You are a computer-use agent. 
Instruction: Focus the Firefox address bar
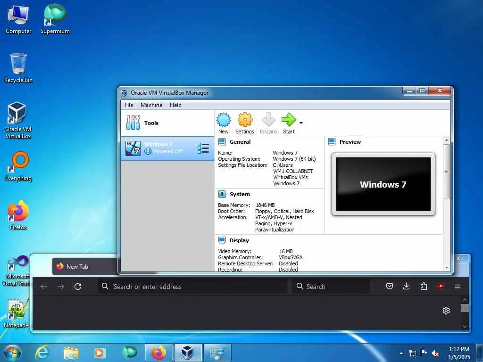coord(193,287)
